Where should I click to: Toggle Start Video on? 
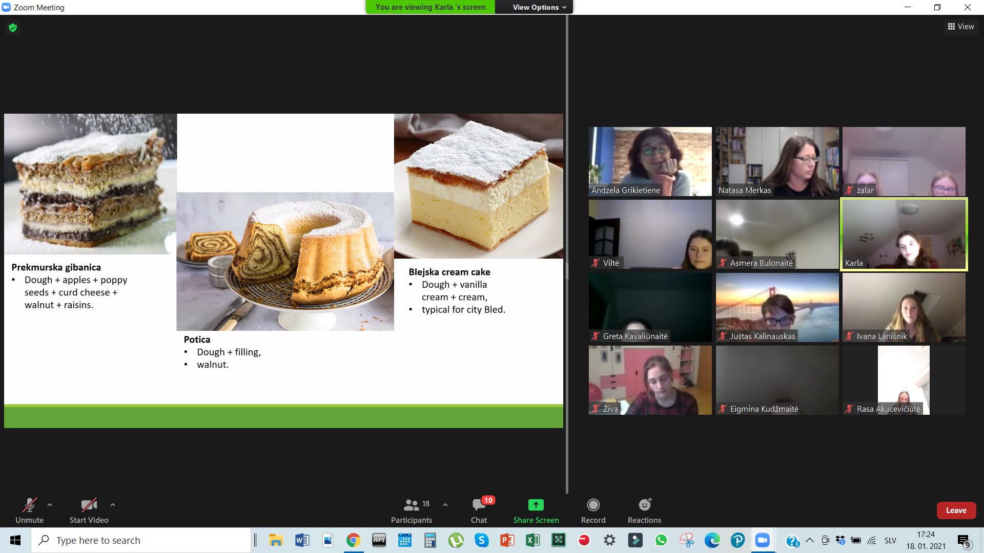pos(89,510)
